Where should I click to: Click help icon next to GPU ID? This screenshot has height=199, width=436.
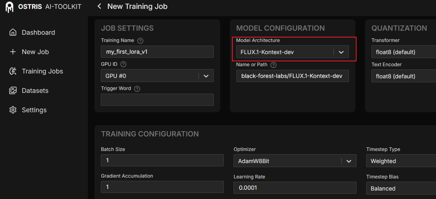pyautogui.click(x=124, y=64)
